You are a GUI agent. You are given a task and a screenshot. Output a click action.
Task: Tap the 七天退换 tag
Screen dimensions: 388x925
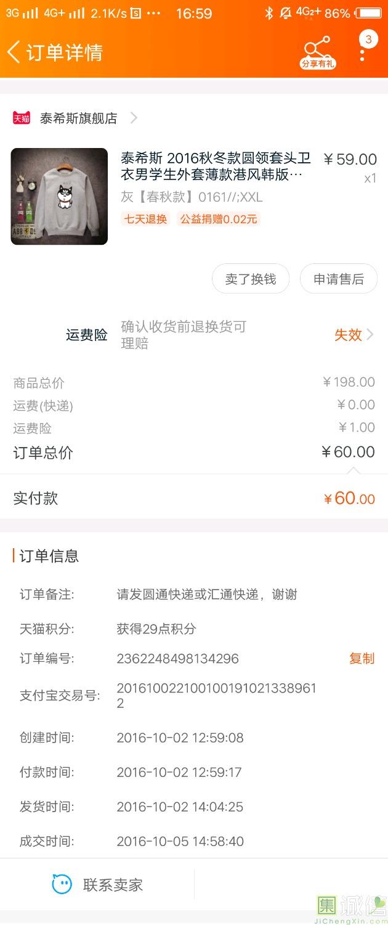(x=146, y=219)
